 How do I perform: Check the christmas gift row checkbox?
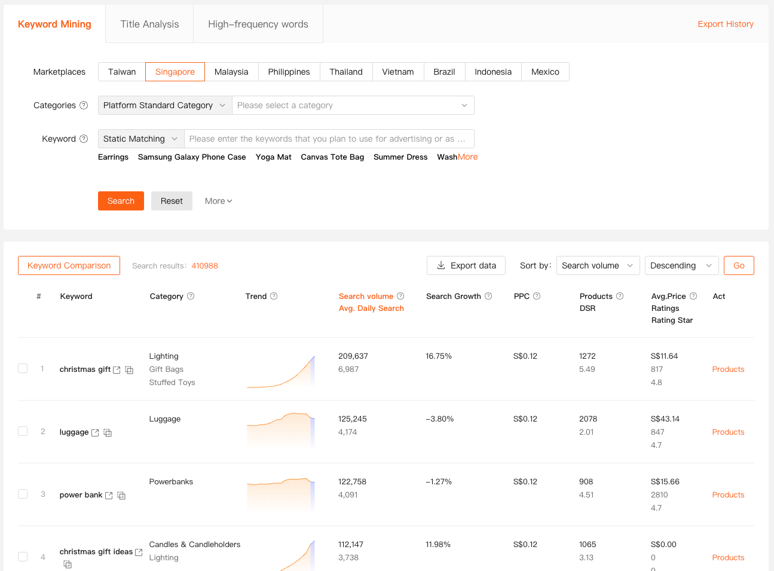[x=23, y=368]
